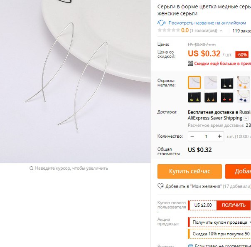The width and height of the screenshot is (251, 247).
Task: Select the first silver wire earring swatch
Action: tap(194, 82)
